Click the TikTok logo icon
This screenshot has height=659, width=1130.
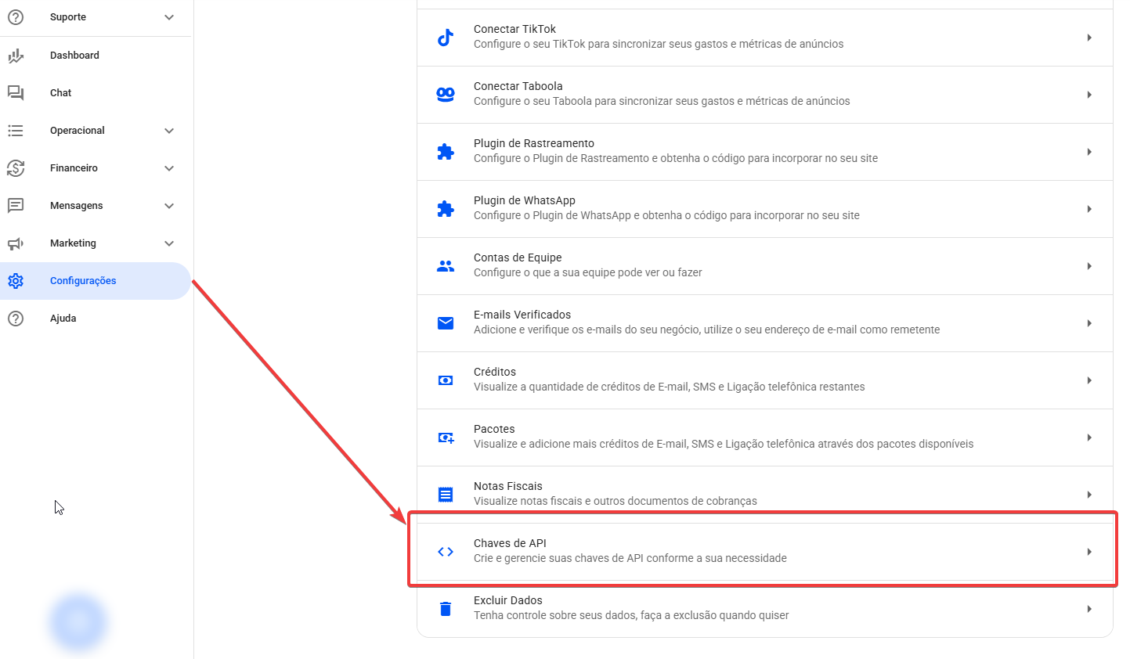(446, 38)
